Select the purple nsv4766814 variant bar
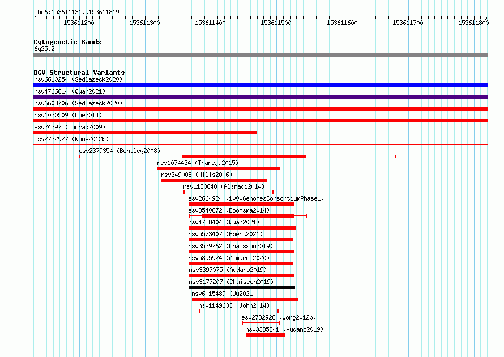504x357 pixels. (260, 97)
